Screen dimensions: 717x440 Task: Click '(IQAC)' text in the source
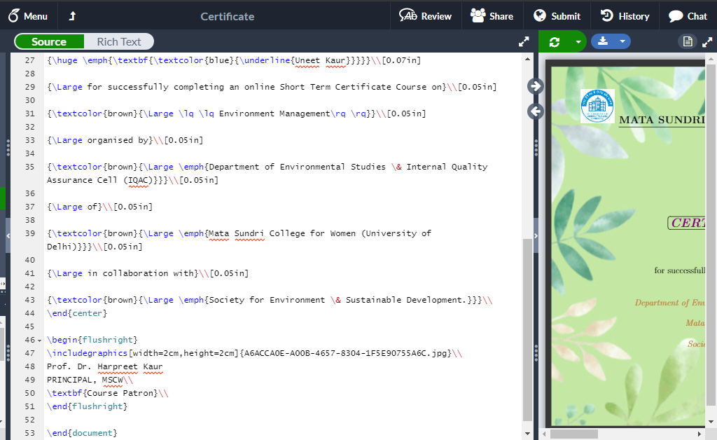pyautogui.click(x=138, y=180)
